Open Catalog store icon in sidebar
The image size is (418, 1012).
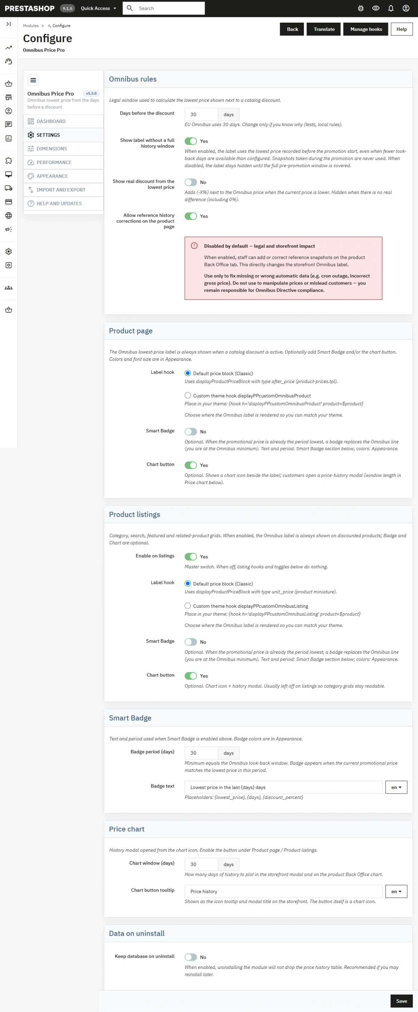coord(8,97)
